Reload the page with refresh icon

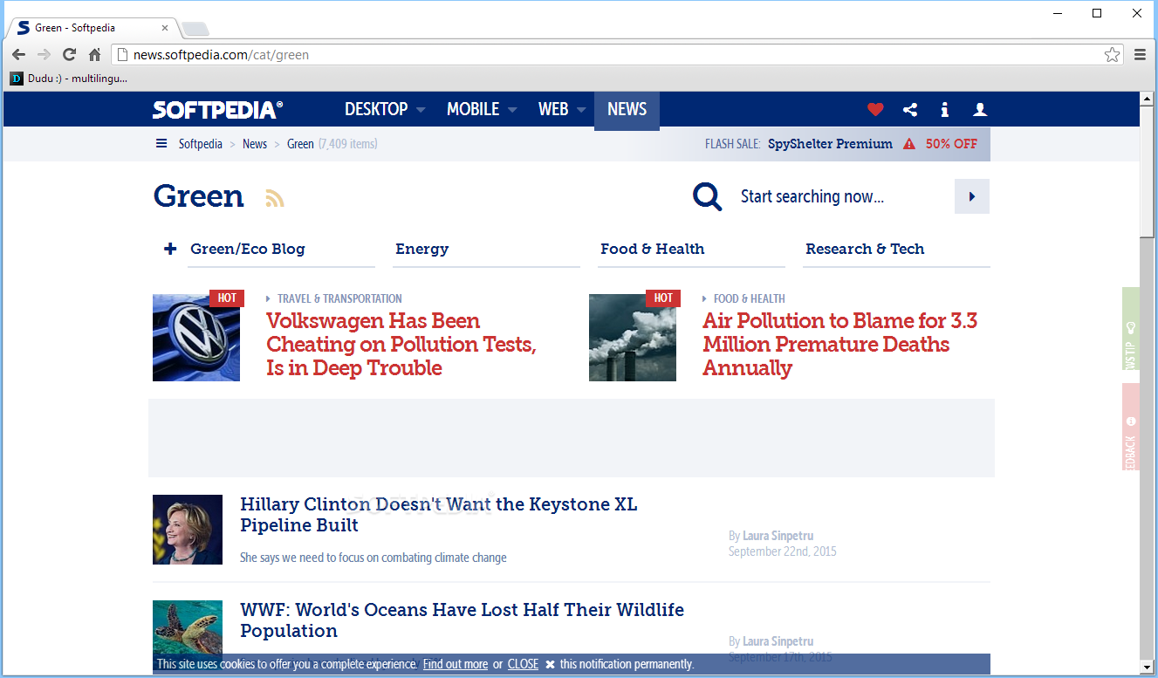click(69, 54)
